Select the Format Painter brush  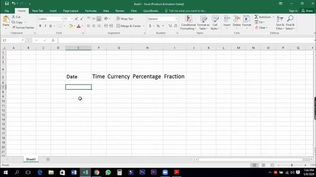[x=14, y=28]
